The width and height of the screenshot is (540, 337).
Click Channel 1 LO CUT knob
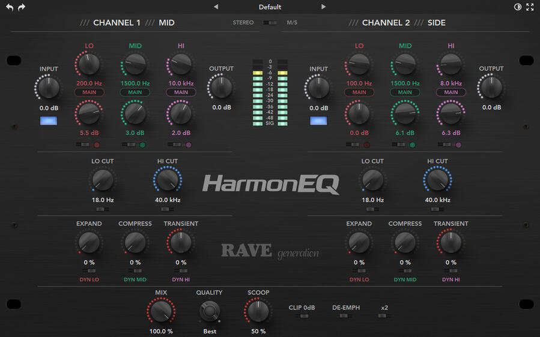103,180
